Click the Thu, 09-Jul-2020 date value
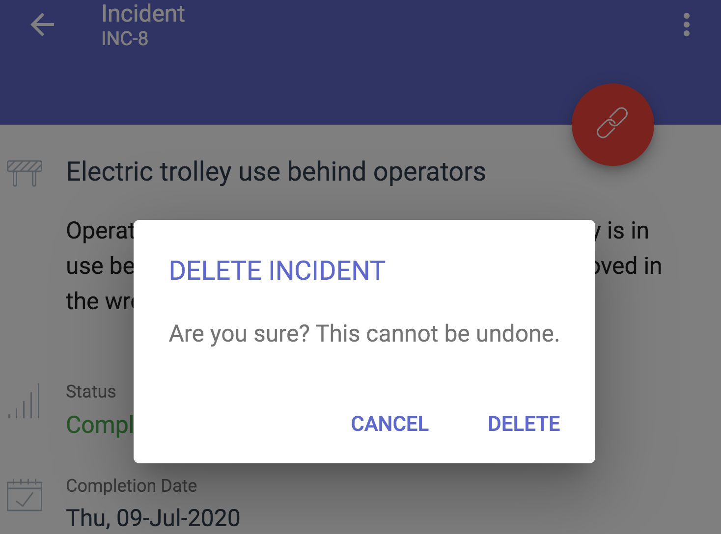Screen dimensions: 721x534 coord(153,518)
